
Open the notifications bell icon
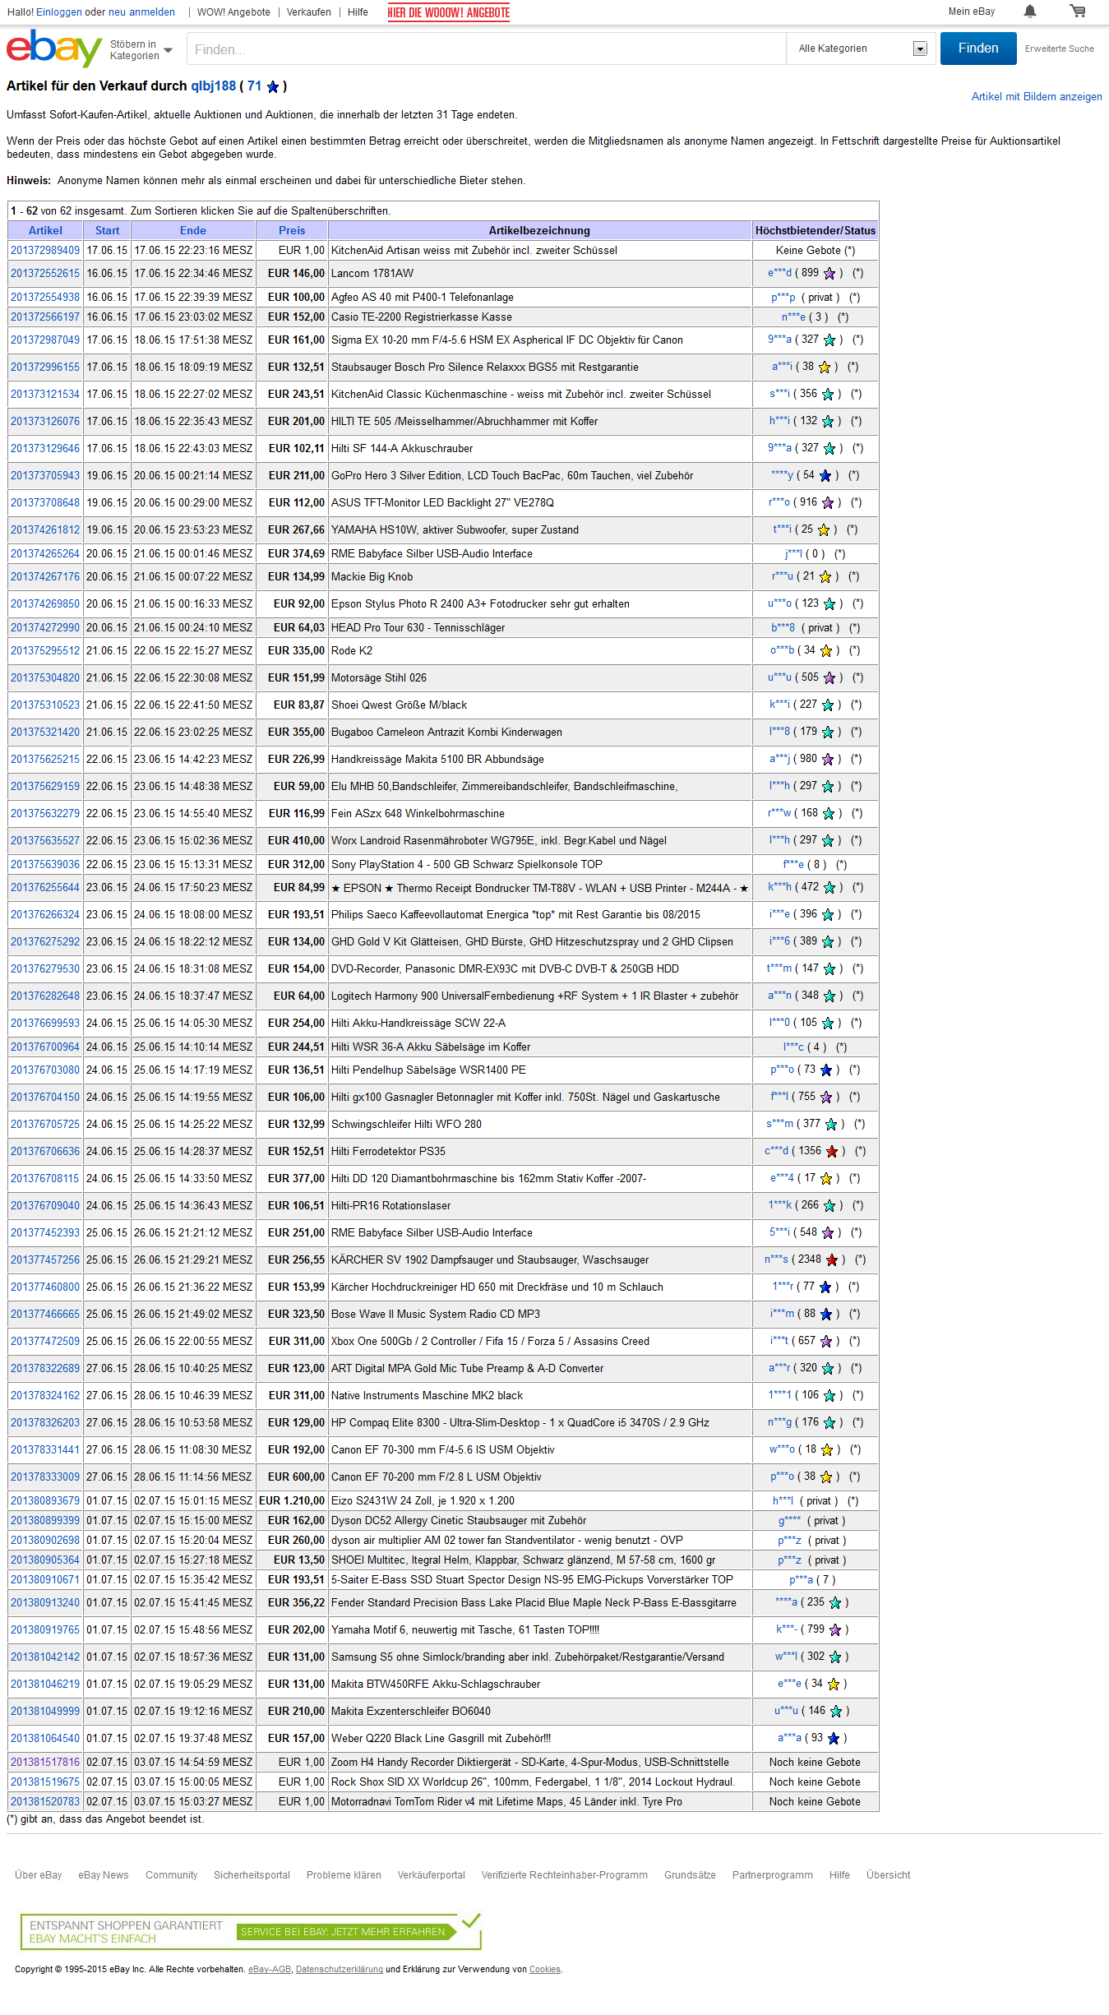point(1029,12)
